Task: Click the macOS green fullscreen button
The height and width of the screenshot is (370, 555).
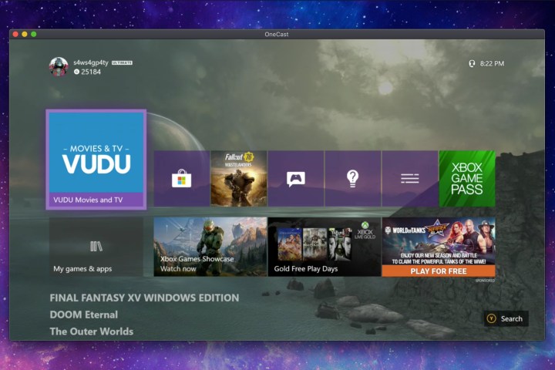Action: (x=34, y=34)
